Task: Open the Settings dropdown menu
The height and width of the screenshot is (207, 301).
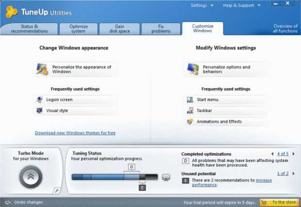Action: point(202,5)
